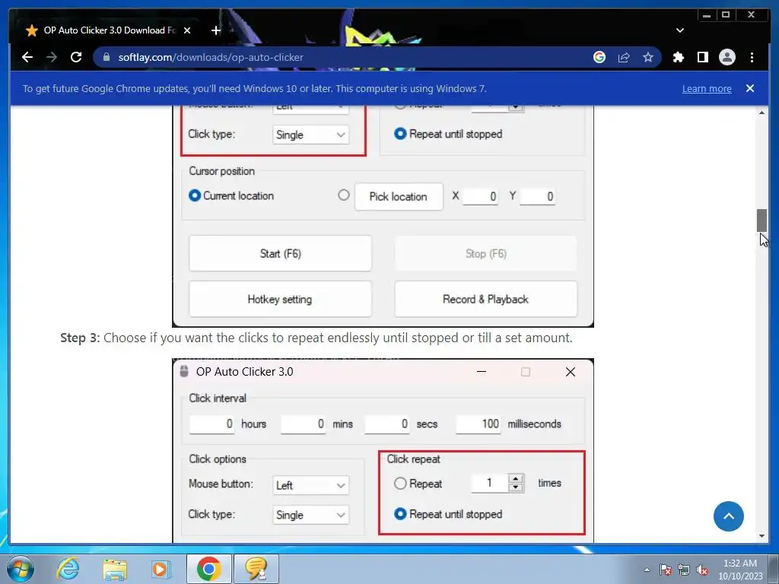This screenshot has width=779, height=584.
Task: View site security lock info
Action: tap(106, 57)
